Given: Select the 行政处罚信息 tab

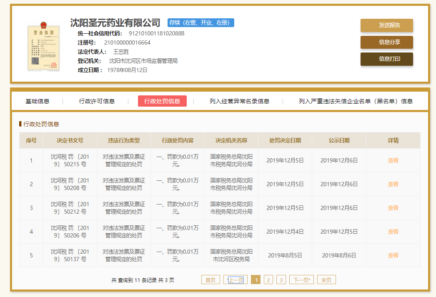Looking at the screenshot, I should 162,101.
